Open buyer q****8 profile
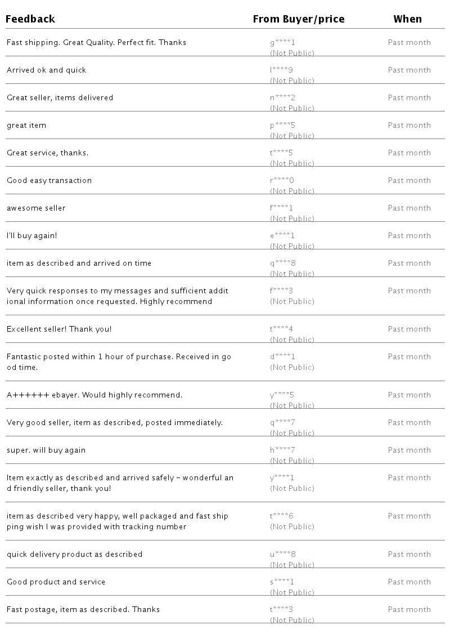The width and height of the screenshot is (450, 634). 282,263
